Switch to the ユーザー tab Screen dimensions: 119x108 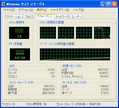[x=76, y=17]
